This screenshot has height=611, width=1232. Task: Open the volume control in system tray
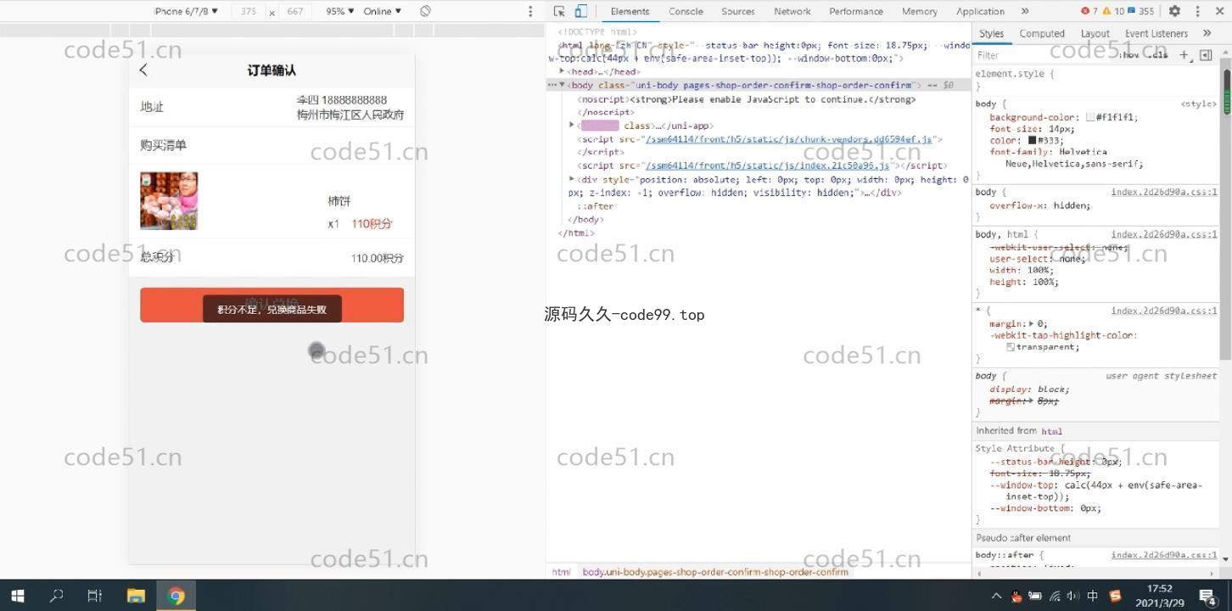pos(1072,596)
